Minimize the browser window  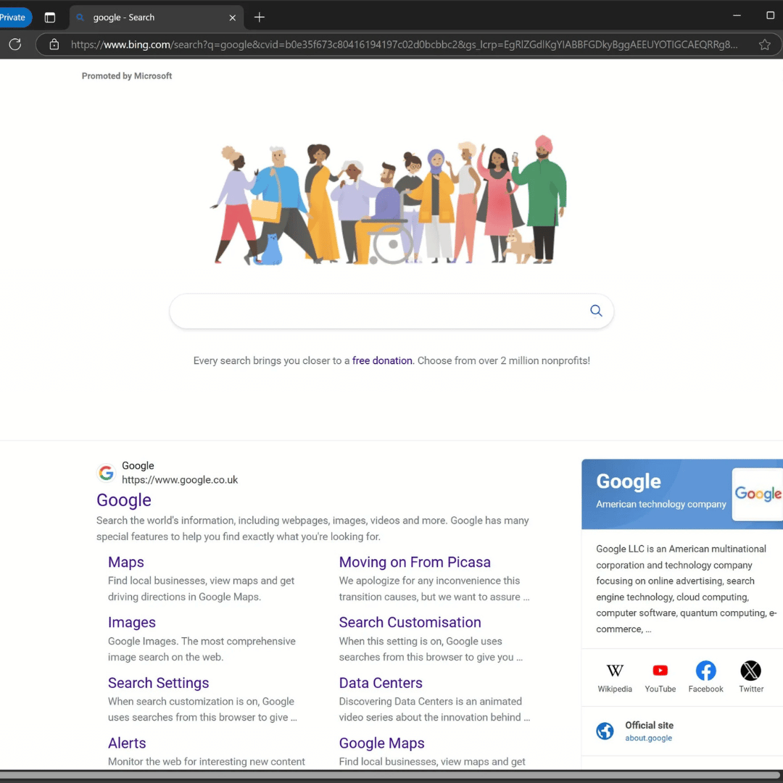737,15
